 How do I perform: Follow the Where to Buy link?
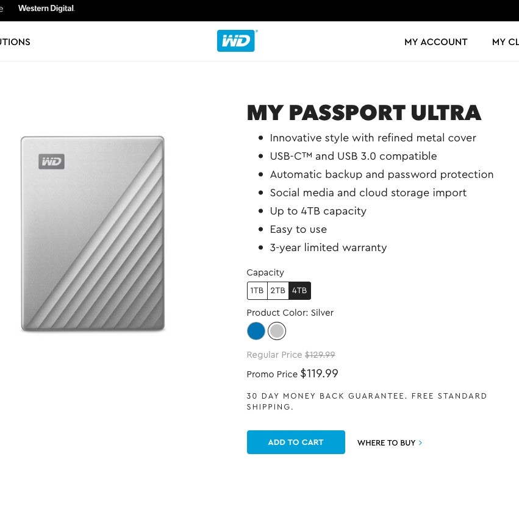point(386,443)
